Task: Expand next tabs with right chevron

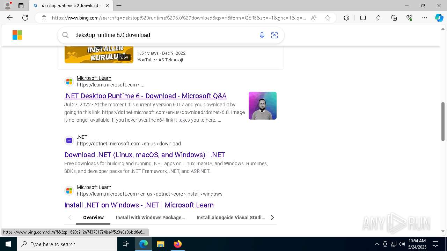Action: click(272, 218)
